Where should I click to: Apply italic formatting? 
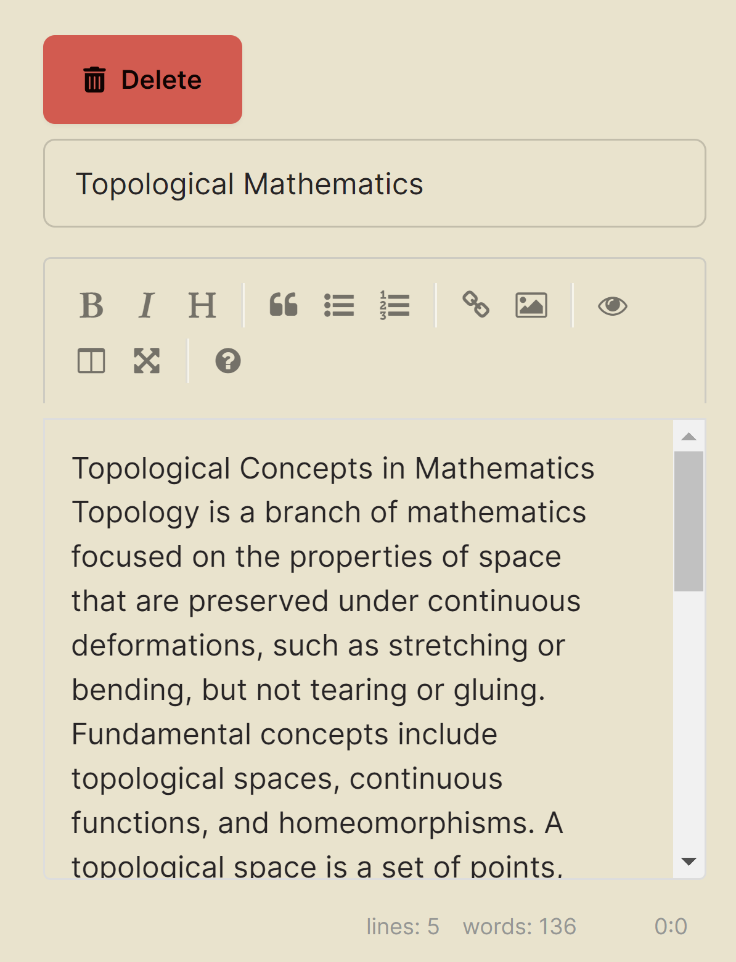(147, 305)
